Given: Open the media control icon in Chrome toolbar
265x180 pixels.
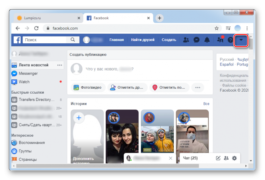Looking at the screenshot, I should (x=228, y=28).
